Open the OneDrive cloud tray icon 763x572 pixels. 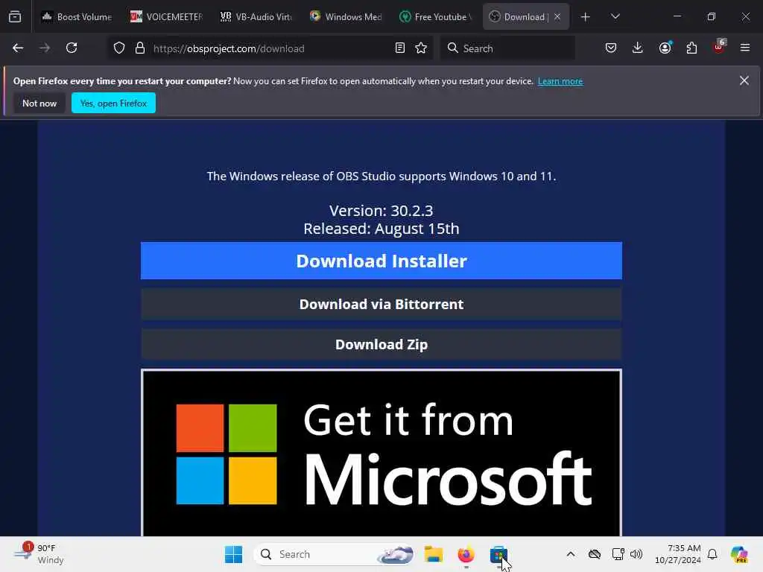(594, 554)
